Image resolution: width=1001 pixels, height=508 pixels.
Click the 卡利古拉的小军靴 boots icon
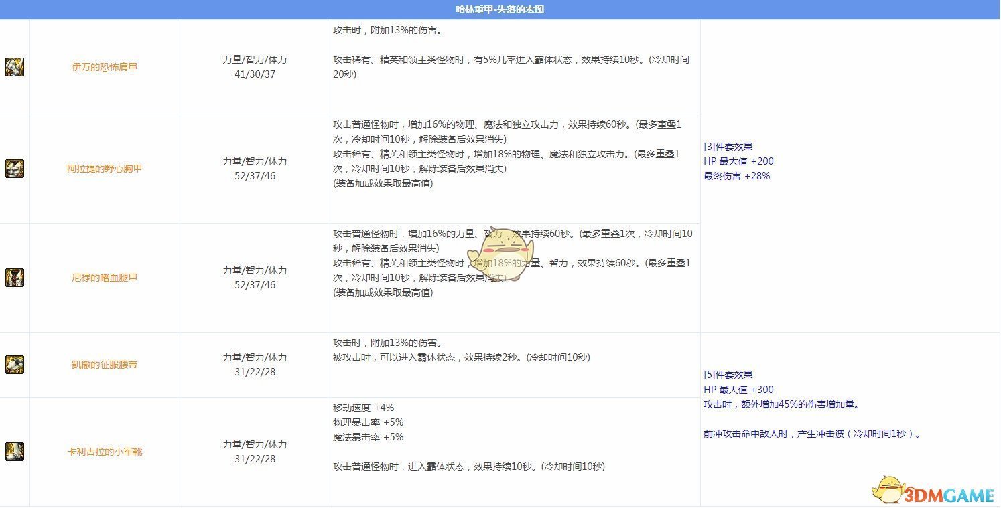(15, 452)
